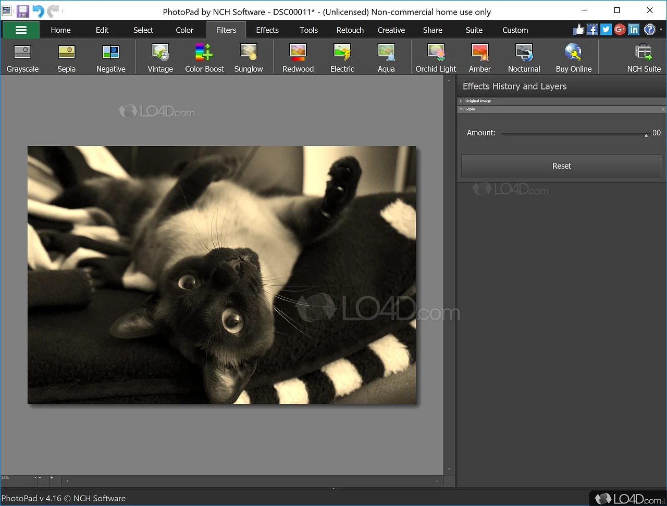The image size is (667, 506).
Task: Apply the Nocturnal filter
Action: [524, 57]
